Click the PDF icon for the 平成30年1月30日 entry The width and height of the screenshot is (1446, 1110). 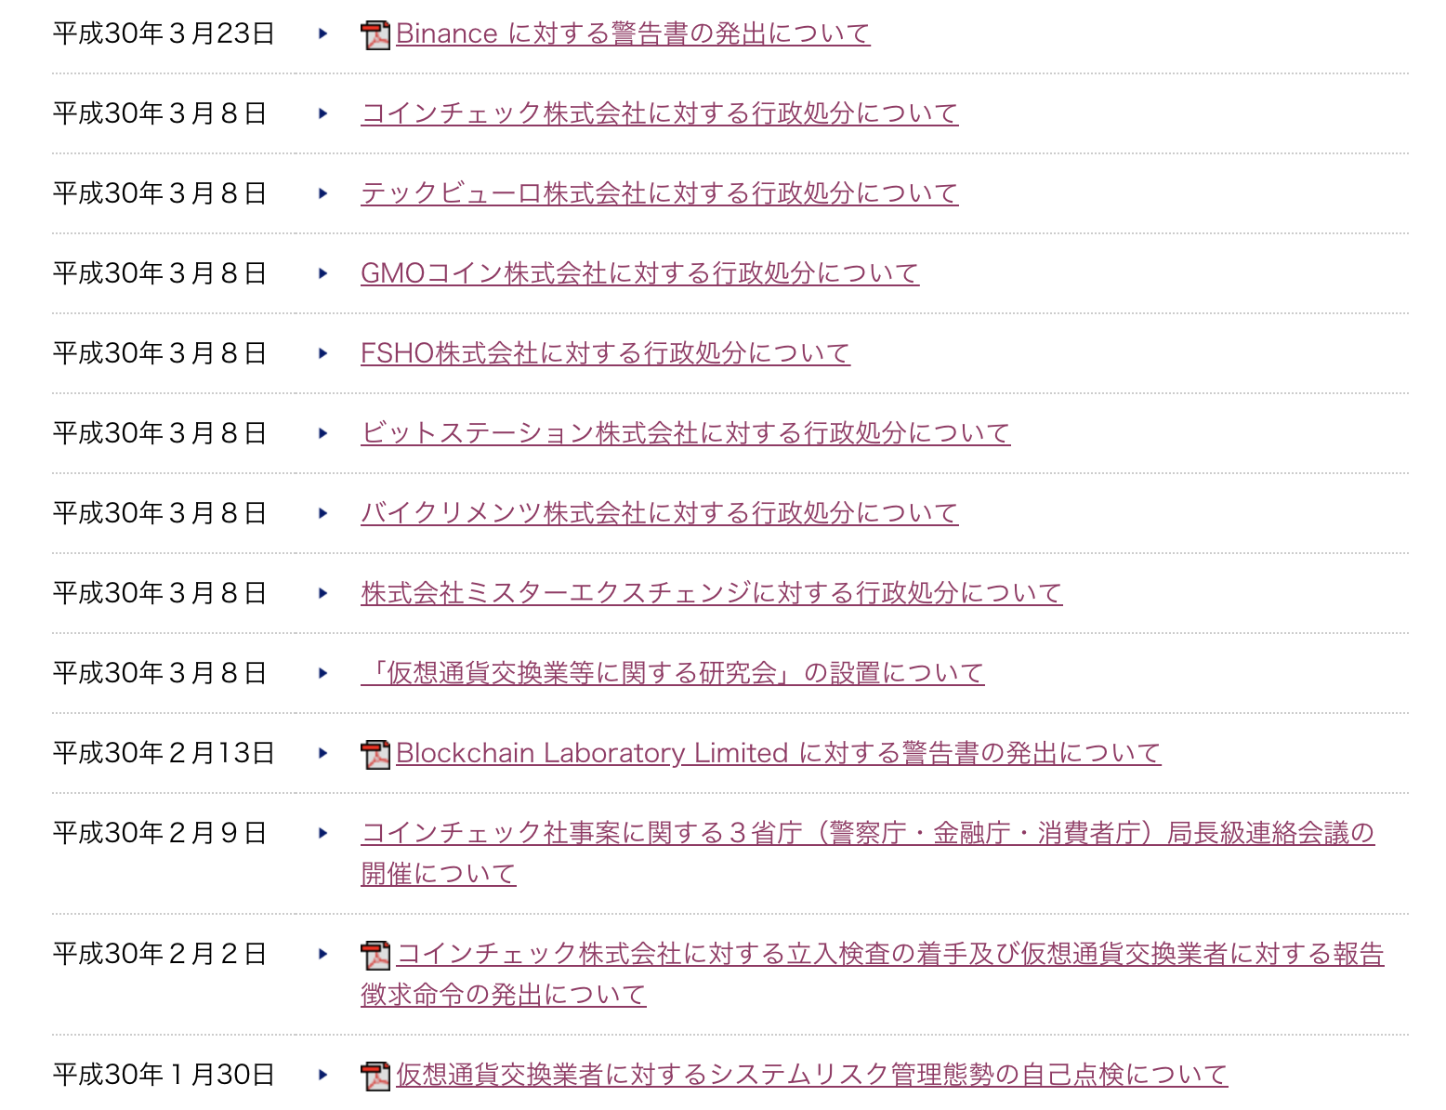click(x=375, y=1077)
